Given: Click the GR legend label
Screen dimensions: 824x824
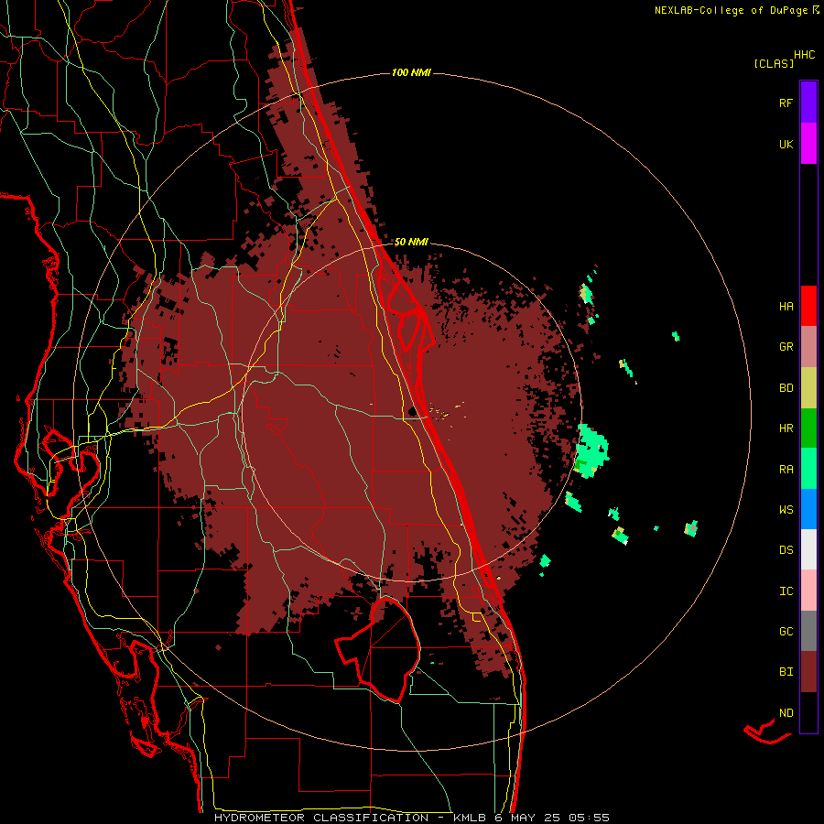Looking at the screenshot, I should click(786, 347).
